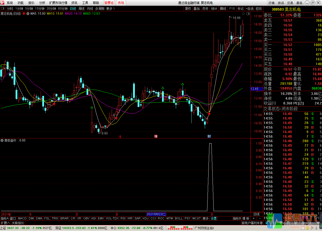The image size is (322, 231).
Task: Click the 标记 toolbar button
Action: tap(240, 9)
